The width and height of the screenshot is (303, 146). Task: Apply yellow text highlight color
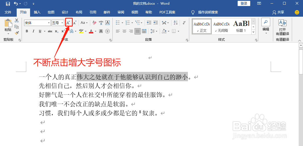81,31
